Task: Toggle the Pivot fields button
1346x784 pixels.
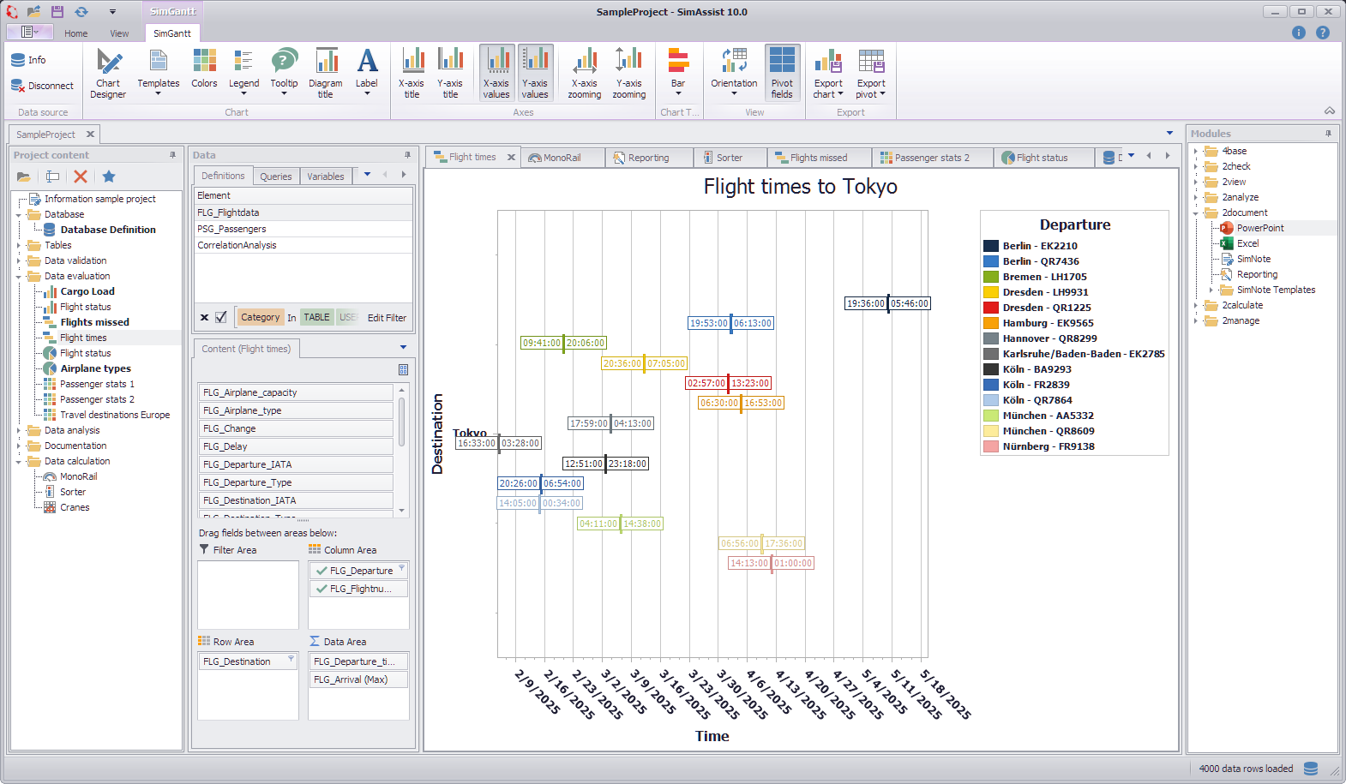Action: [782, 73]
